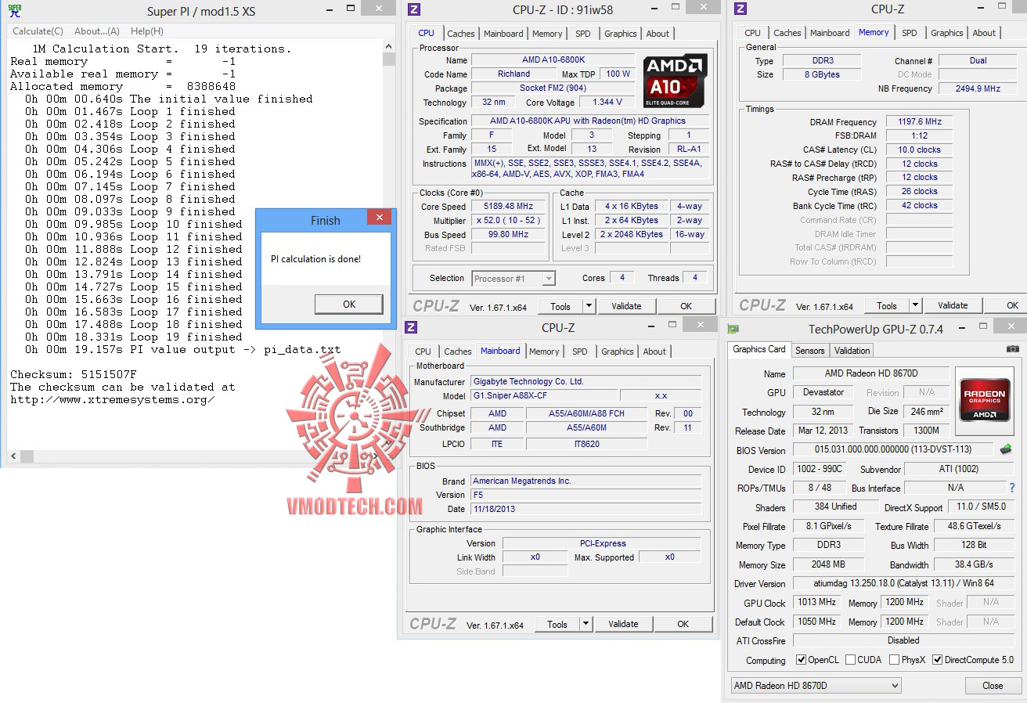Switch to SPD tab in CPU-Z ID 91iw58 window

pos(583,34)
